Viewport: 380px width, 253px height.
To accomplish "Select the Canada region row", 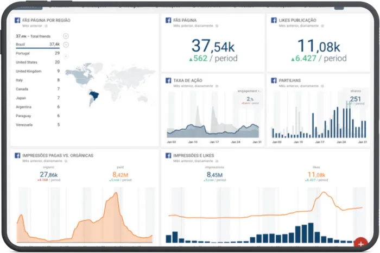I will (x=37, y=89).
